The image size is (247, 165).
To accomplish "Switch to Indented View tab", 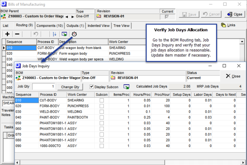I will tap(98, 26).
